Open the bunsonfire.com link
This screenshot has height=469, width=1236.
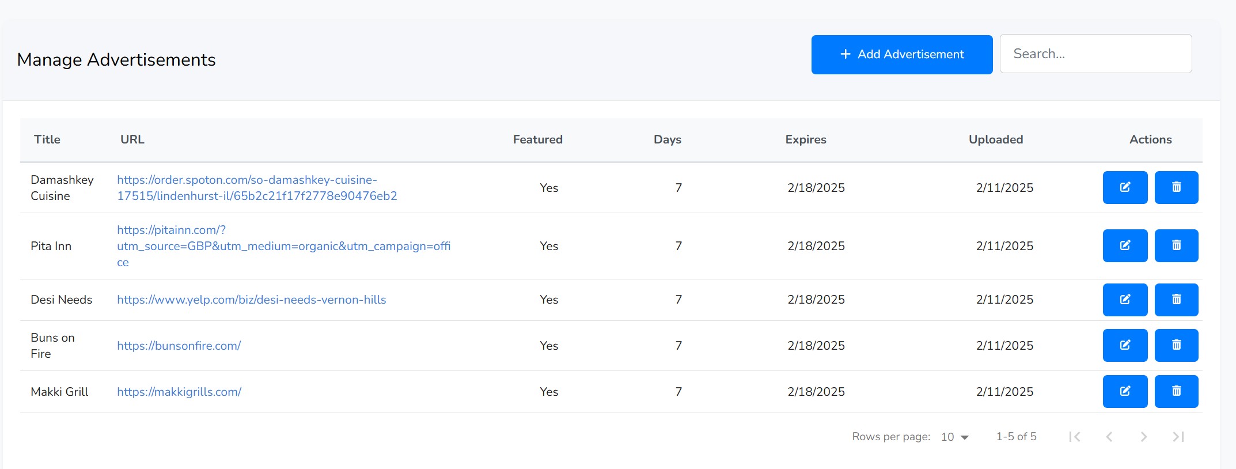click(179, 346)
